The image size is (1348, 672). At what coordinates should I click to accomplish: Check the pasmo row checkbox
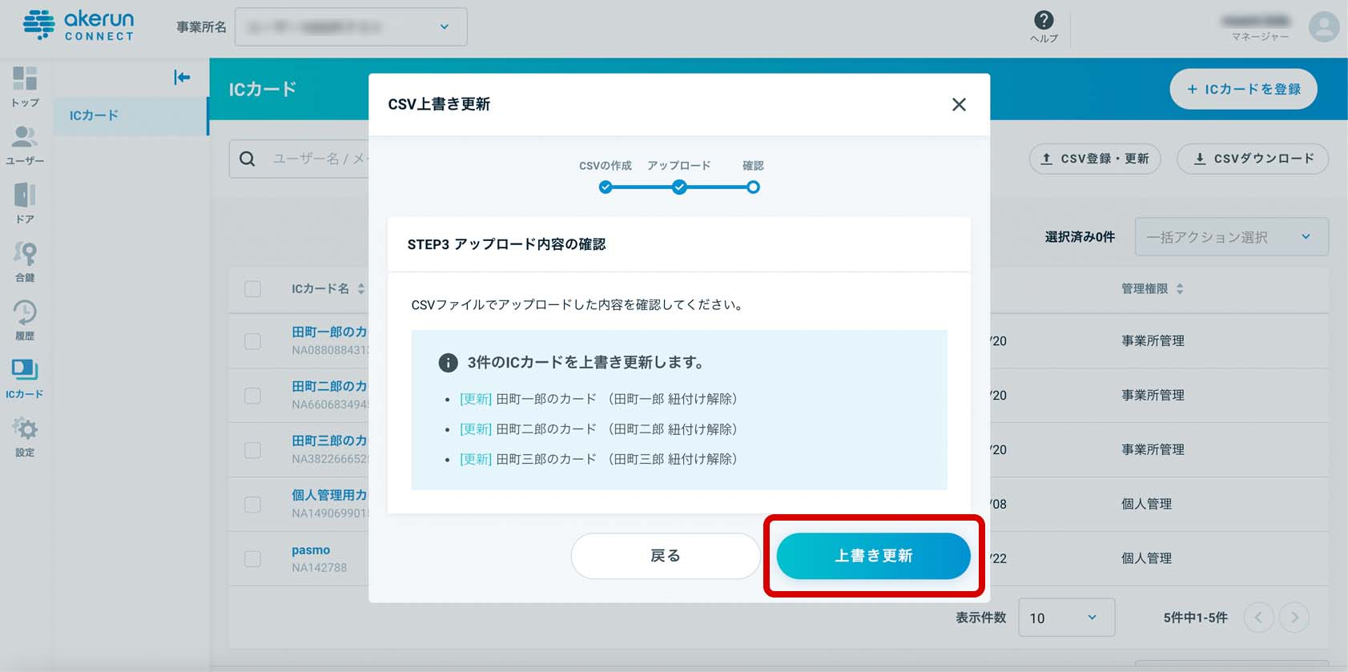[x=252, y=559]
